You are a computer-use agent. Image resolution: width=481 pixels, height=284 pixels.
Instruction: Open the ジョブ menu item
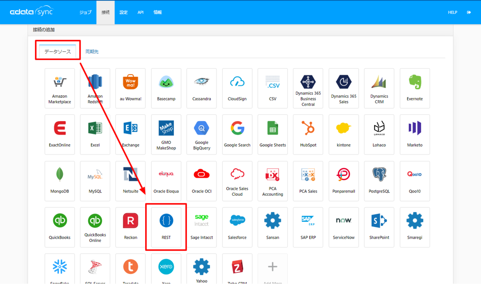coord(85,12)
